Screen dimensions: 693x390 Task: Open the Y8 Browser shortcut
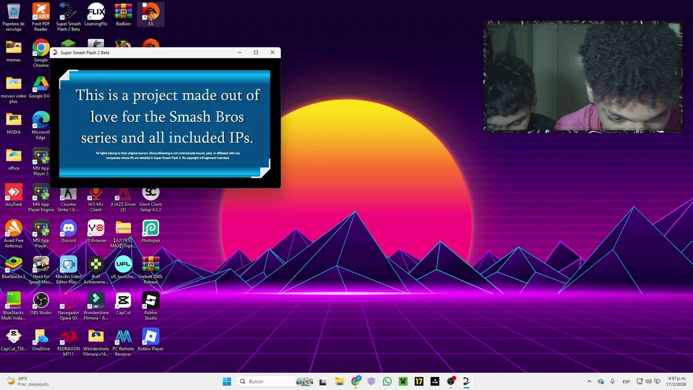96,232
